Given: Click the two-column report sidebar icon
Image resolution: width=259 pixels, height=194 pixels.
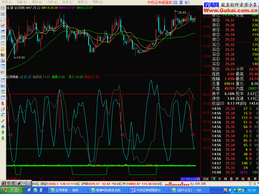Looking at the screenshot, I should (x=3, y=38).
